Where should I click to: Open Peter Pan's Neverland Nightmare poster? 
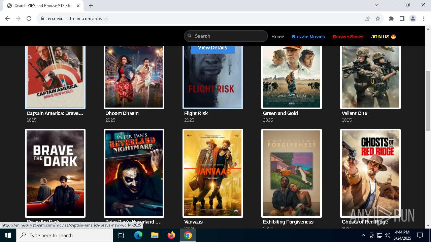point(134,173)
